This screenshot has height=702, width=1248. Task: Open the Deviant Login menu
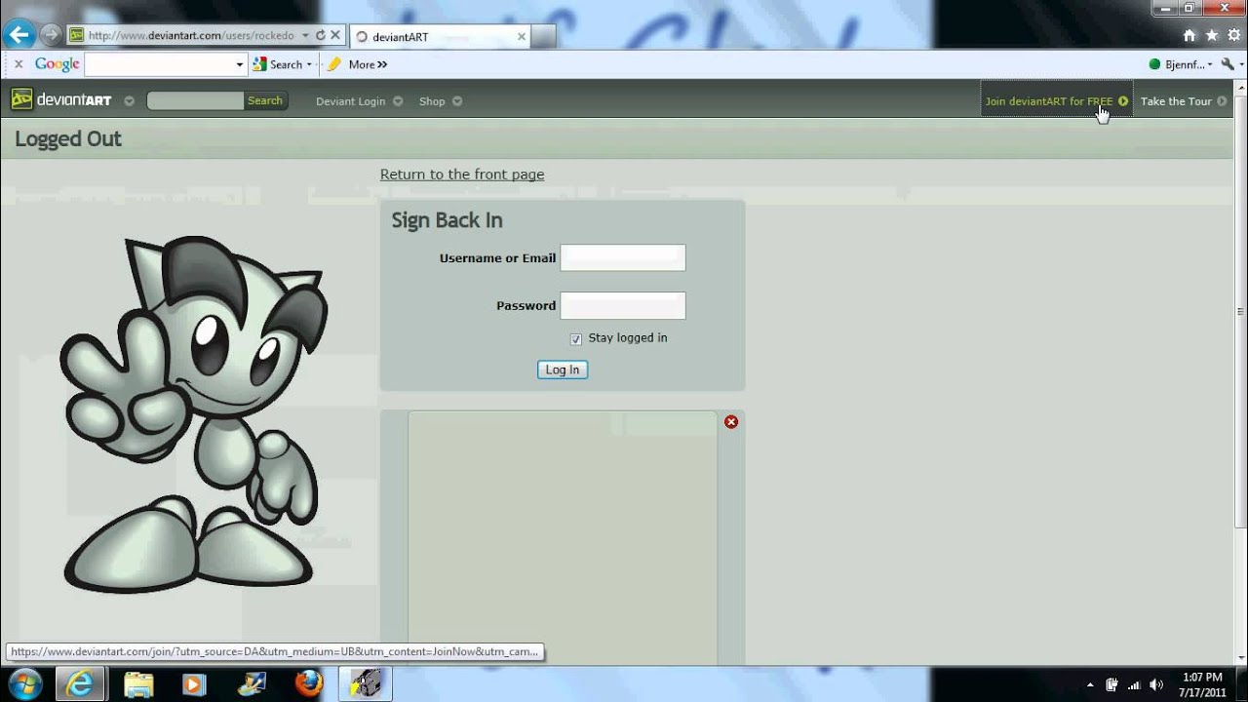[351, 101]
